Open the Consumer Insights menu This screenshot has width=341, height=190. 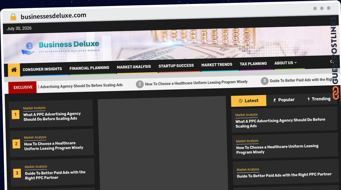point(42,69)
